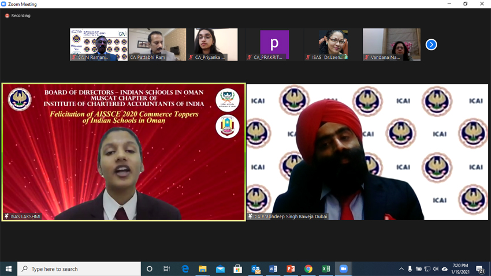Switch to the Zoom taskbar icon

pyautogui.click(x=344, y=269)
